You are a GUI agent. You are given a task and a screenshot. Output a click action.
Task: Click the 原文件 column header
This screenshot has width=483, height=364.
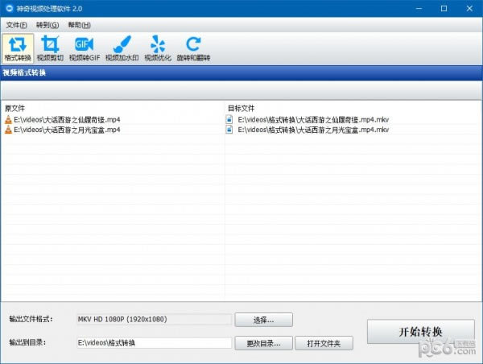(x=14, y=108)
